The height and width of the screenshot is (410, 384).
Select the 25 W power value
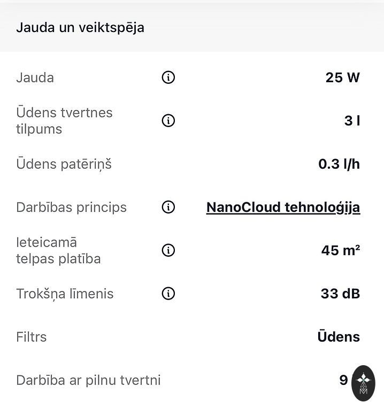342,78
